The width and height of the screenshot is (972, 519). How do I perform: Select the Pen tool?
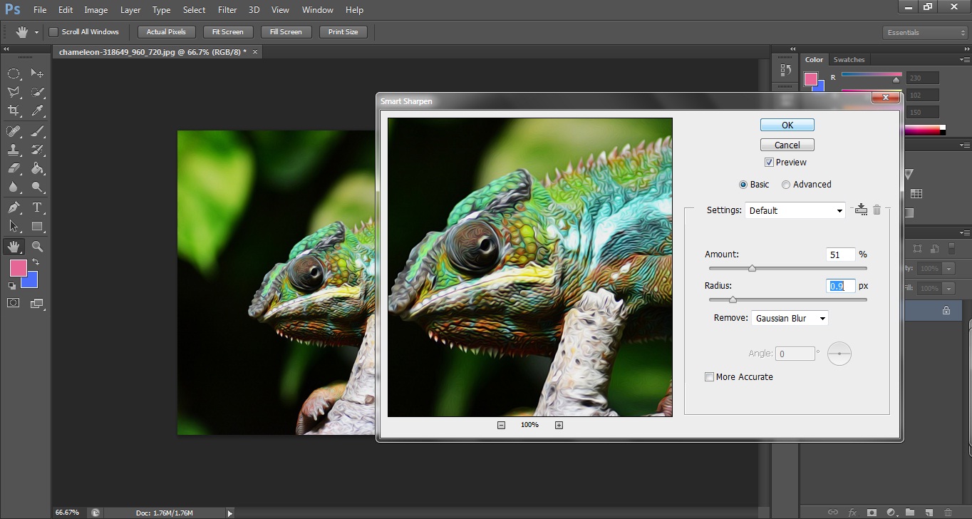pyautogui.click(x=14, y=207)
